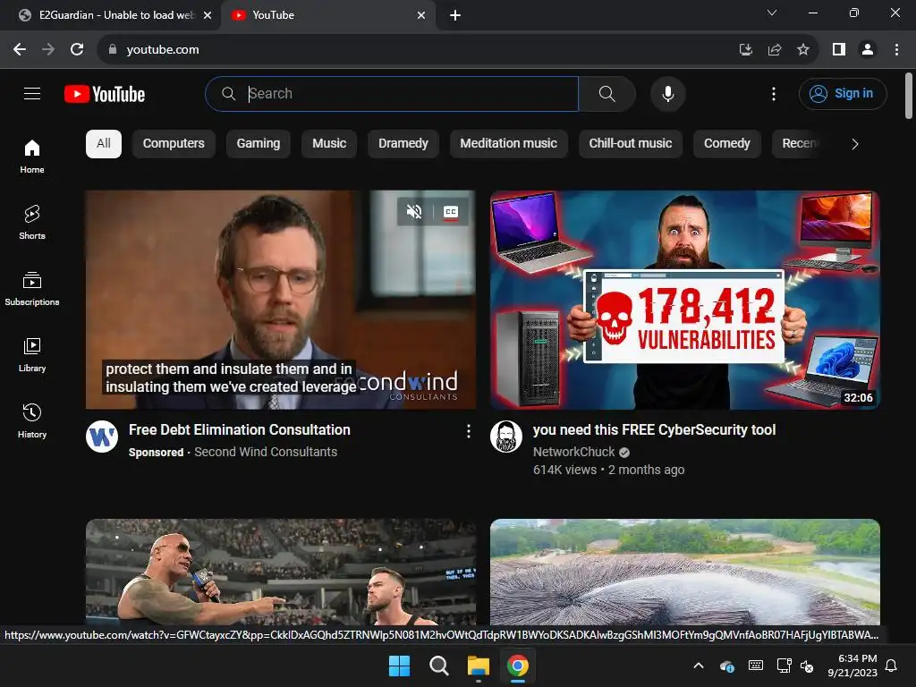Open Windows taskbar search

(438, 666)
